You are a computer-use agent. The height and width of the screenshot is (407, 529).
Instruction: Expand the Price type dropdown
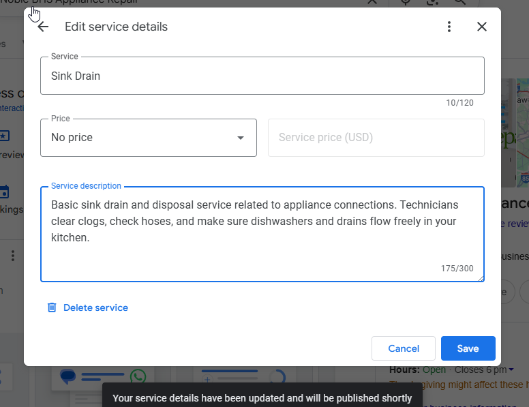coord(149,138)
